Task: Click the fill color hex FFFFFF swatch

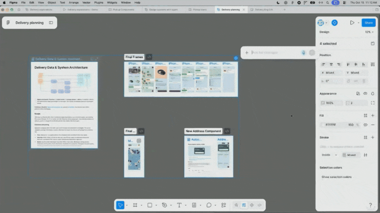Action: click(x=323, y=125)
